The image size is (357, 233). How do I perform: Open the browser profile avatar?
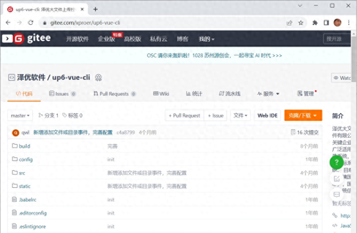pyautogui.click(x=338, y=22)
